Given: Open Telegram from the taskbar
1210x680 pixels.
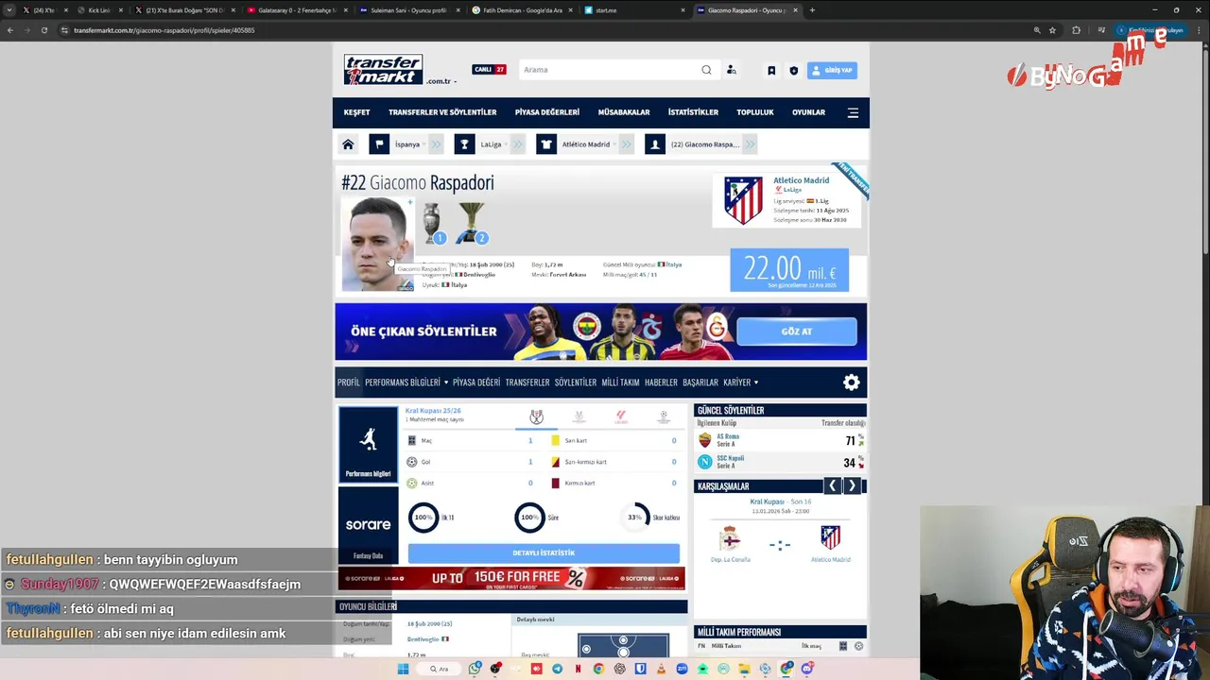Looking at the screenshot, I should pyautogui.click(x=557, y=669).
